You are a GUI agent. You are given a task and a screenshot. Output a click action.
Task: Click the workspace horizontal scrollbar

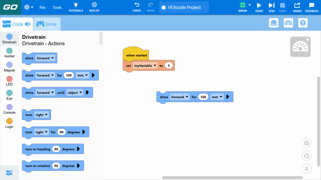(x=232, y=178)
